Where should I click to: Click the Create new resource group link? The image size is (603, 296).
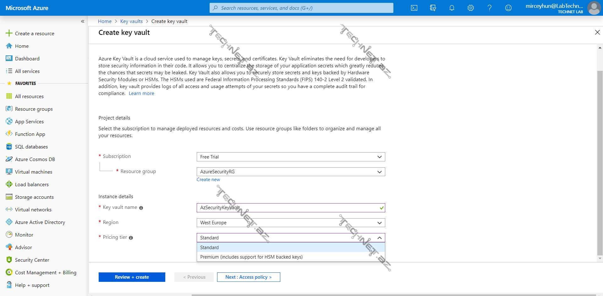[x=208, y=180]
